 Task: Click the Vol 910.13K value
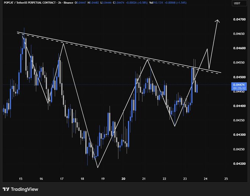pyautogui.click(x=156, y=3)
